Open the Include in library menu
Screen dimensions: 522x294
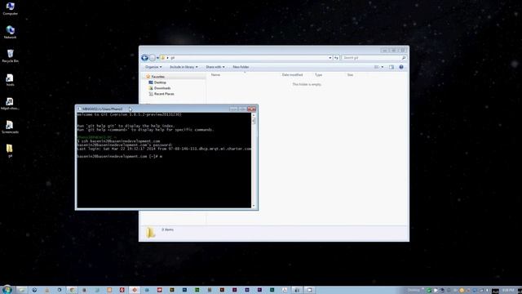(x=184, y=67)
